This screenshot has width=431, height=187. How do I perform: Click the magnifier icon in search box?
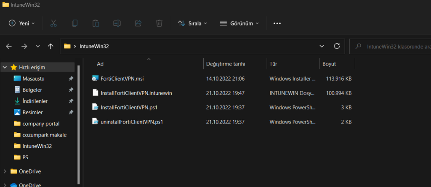tap(358, 46)
